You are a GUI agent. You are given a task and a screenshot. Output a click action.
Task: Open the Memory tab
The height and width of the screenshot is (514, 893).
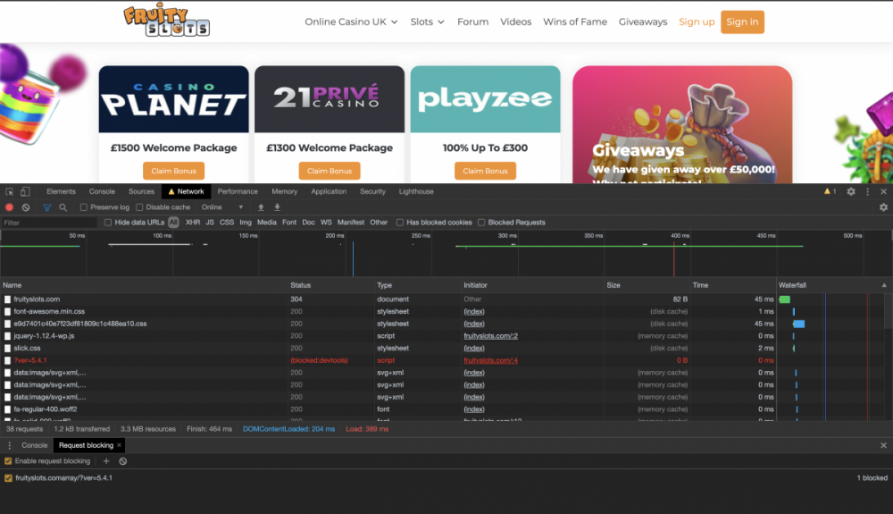pos(284,192)
